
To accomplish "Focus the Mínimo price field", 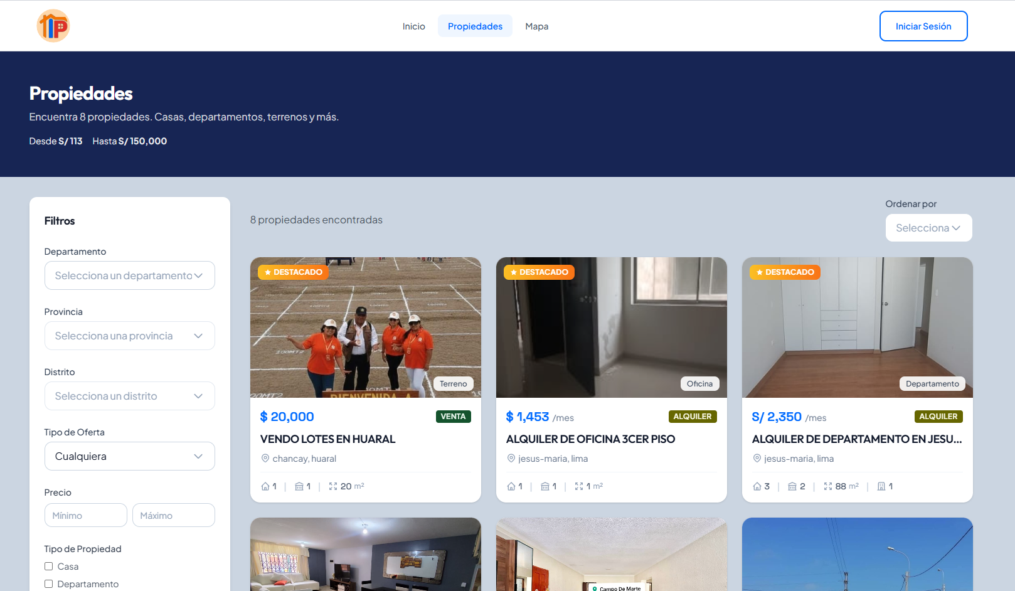I will [86, 515].
